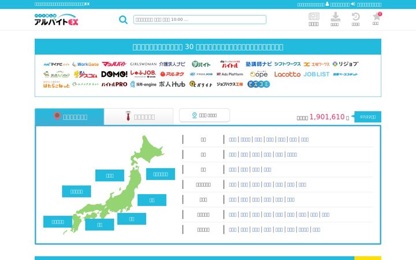
Task: Click the 学バイト logo
Action: coord(201,64)
